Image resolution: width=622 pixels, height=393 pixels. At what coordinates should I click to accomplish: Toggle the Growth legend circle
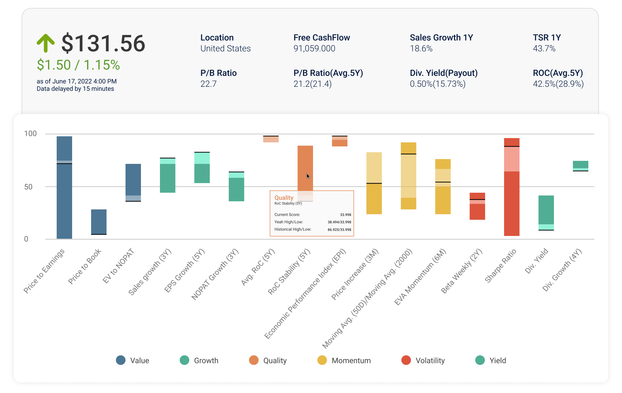tap(184, 360)
